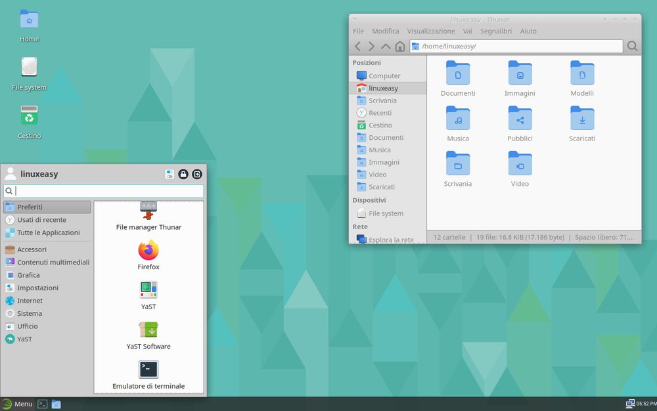Select Immagini in Thunar sidebar
The width and height of the screenshot is (657, 411).
click(388, 162)
